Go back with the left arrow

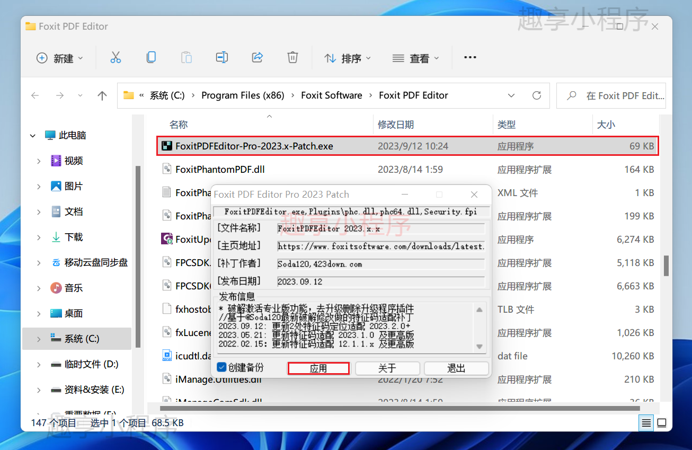click(35, 95)
